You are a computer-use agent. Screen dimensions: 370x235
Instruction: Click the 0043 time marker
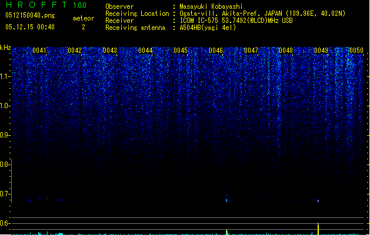110,51
